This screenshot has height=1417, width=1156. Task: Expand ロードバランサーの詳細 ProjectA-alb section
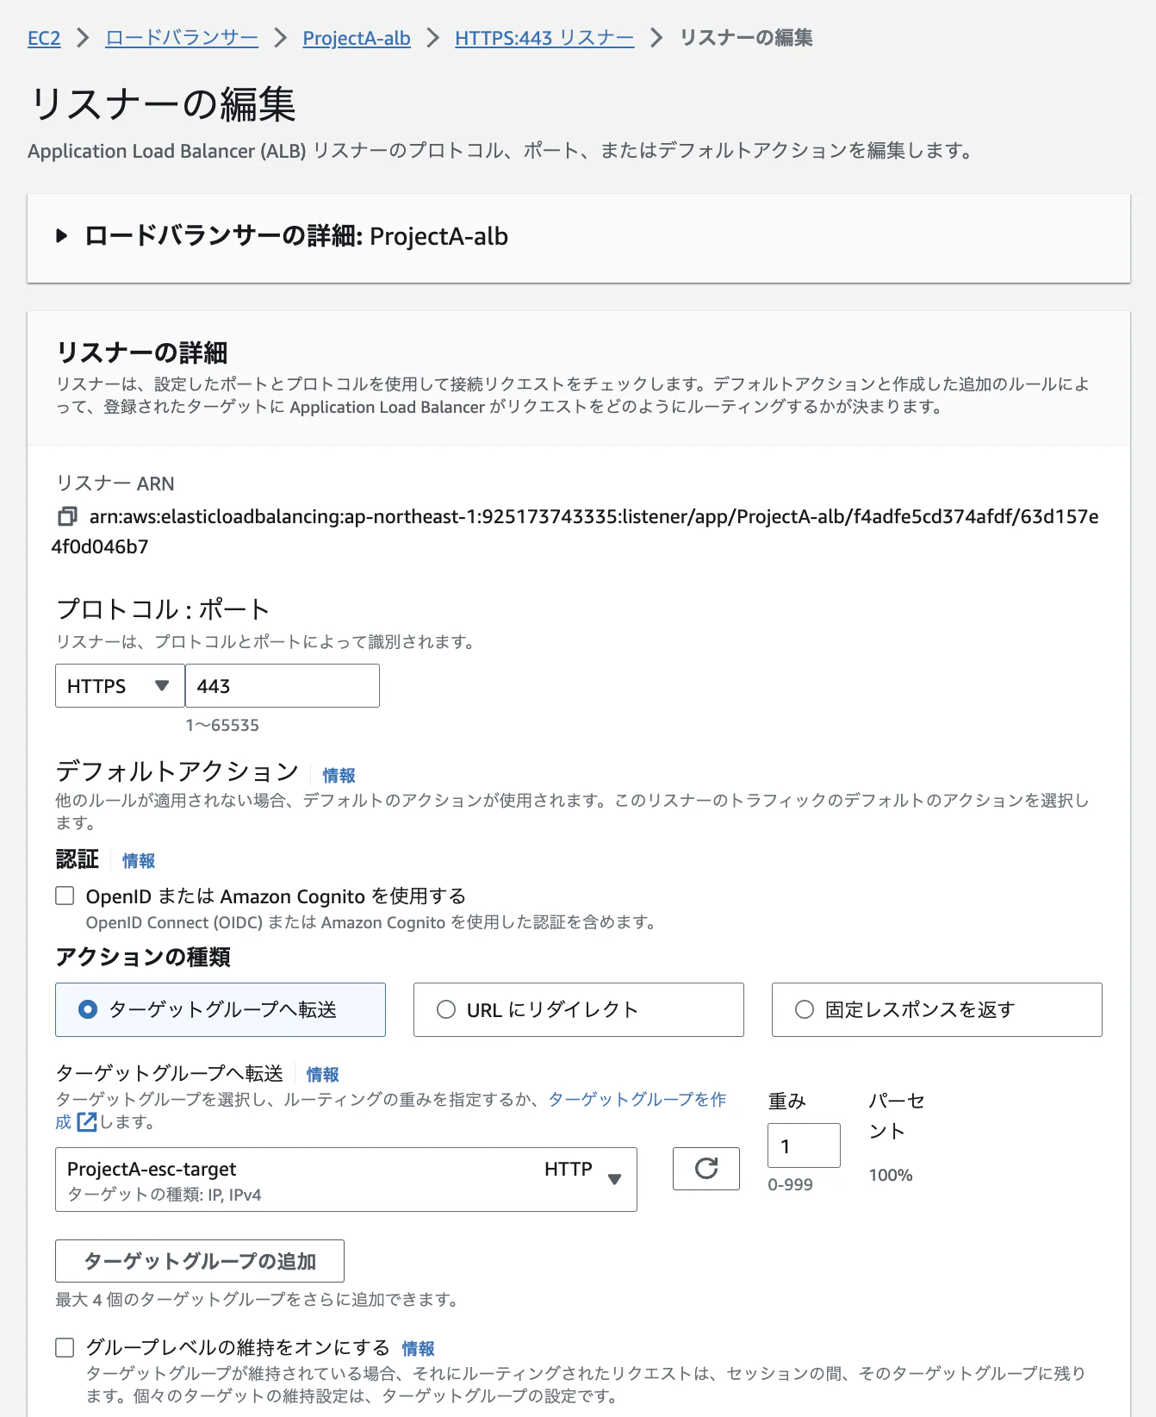[x=61, y=236]
